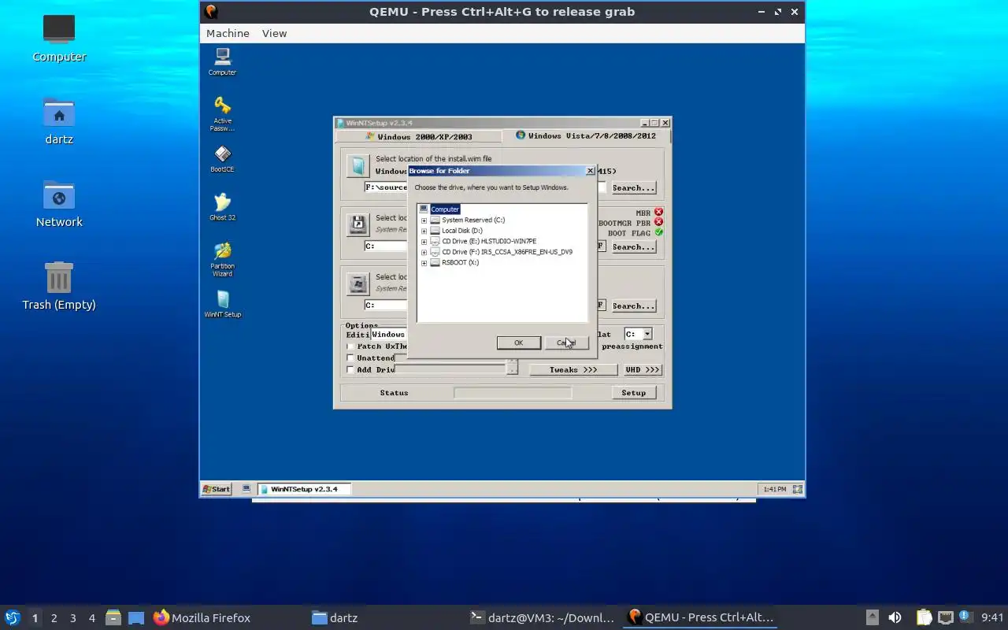
Task: Enable the Unattend checkbox
Action: click(x=351, y=358)
